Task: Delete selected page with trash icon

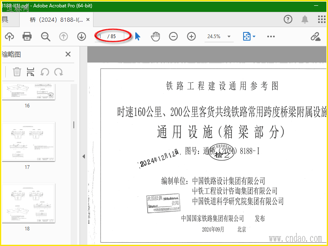Action: click(17, 72)
